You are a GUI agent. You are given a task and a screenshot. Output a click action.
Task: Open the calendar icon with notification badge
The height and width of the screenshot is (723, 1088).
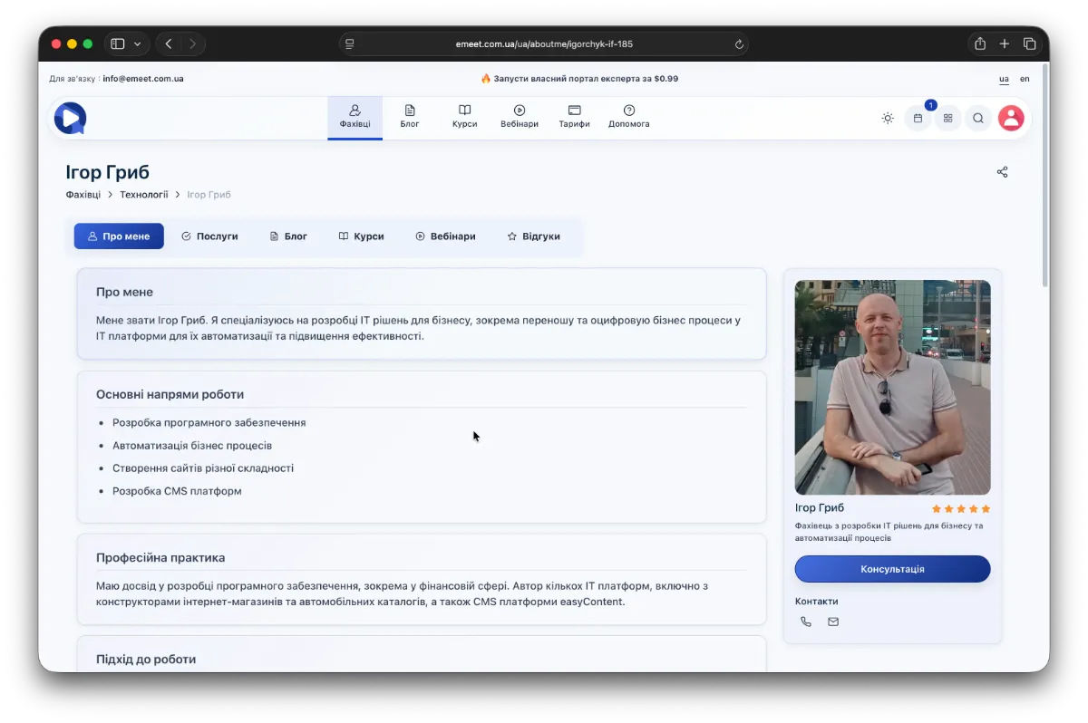pos(918,119)
